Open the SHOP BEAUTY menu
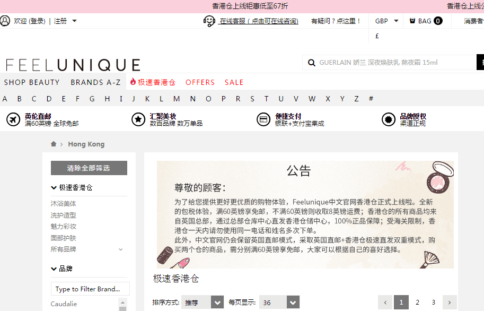The height and width of the screenshot is (311, 484). point(32,82)
